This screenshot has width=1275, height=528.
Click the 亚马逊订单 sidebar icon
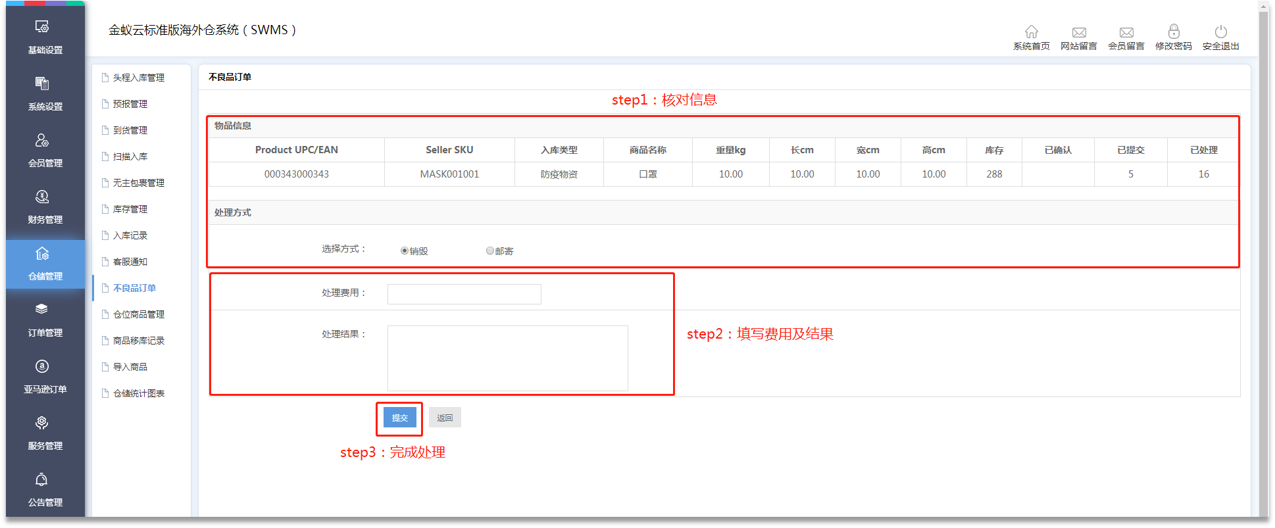[x=42, y=367]
